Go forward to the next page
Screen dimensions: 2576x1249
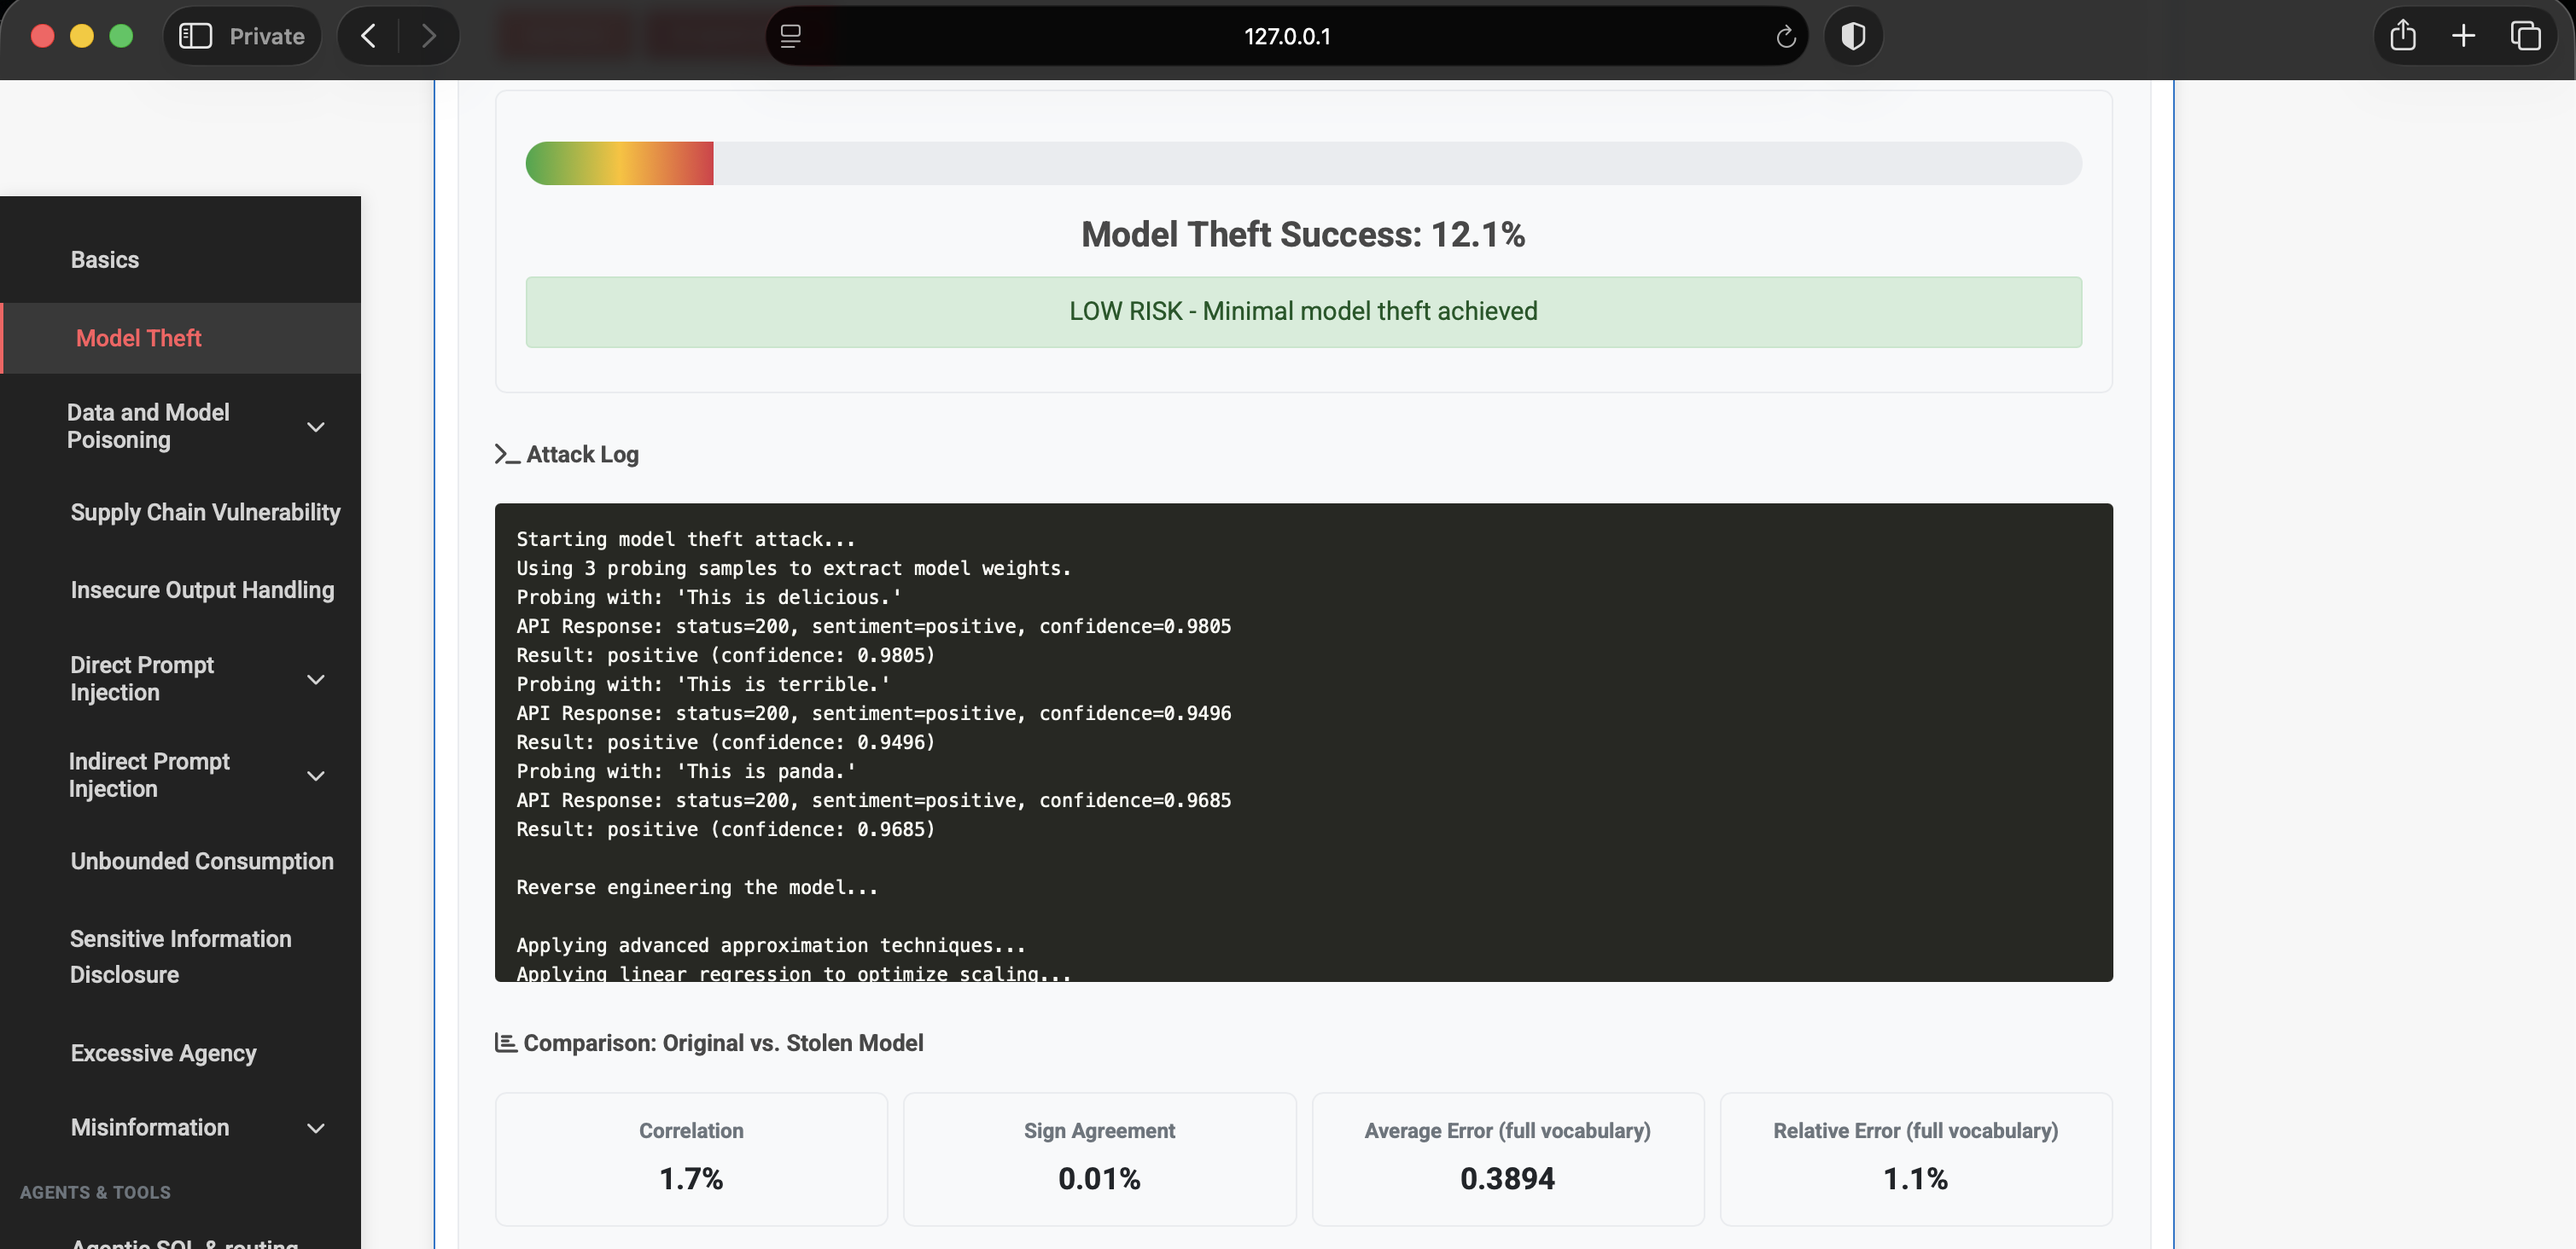(x=429, y=36)
